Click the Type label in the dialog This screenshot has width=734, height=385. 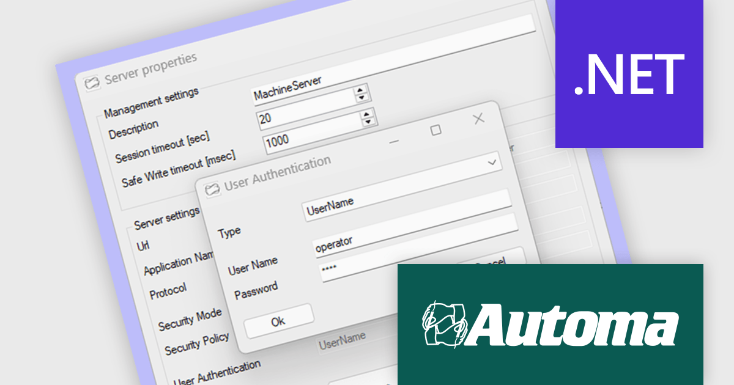click(x=229, y=232)
